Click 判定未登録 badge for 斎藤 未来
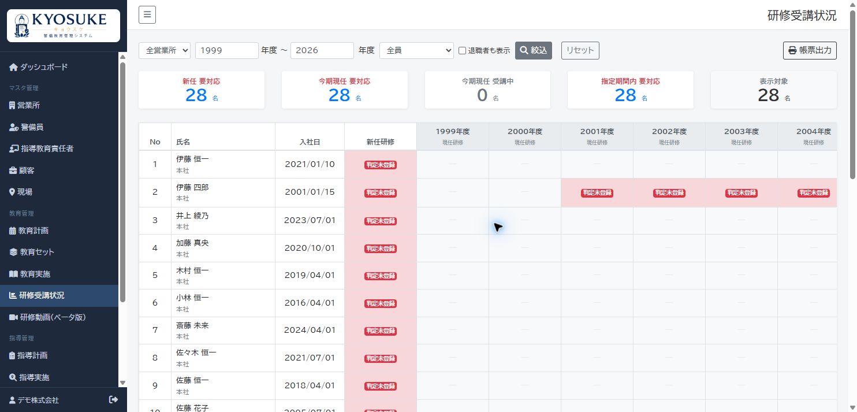Viewport: 857px width, 412px height. point(381,331)
